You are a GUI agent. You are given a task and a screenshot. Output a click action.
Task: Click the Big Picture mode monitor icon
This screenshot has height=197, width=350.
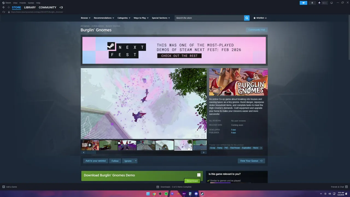point(331,3)
